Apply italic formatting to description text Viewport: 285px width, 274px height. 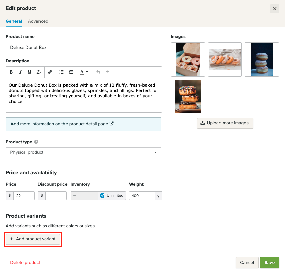(21, 72)
